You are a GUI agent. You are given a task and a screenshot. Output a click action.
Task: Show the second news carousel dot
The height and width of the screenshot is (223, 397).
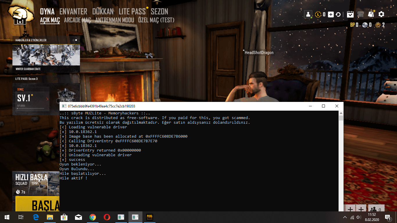point(76,40)
